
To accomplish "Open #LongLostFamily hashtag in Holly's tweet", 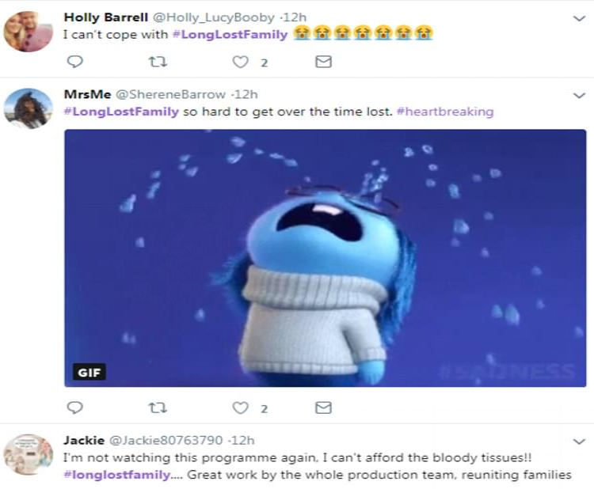I will (230, 35).
